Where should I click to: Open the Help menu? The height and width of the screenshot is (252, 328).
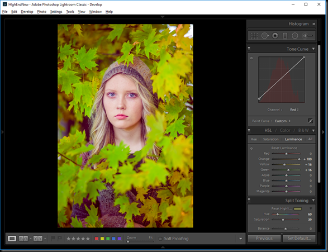(x=109, y=12)
